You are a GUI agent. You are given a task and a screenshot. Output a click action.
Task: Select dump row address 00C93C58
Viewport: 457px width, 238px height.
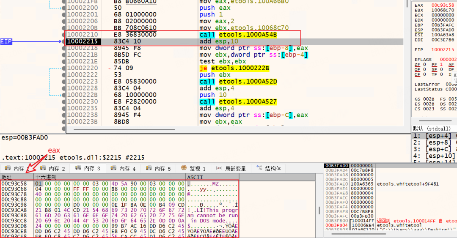14,184
